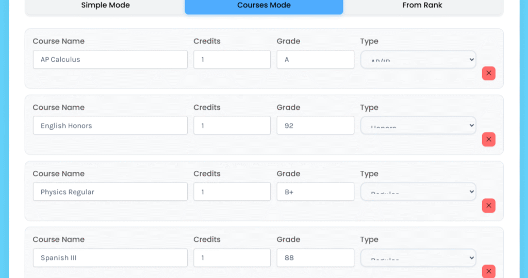
Task: Remove the AP Calculus course row
Action: [488, 73]
